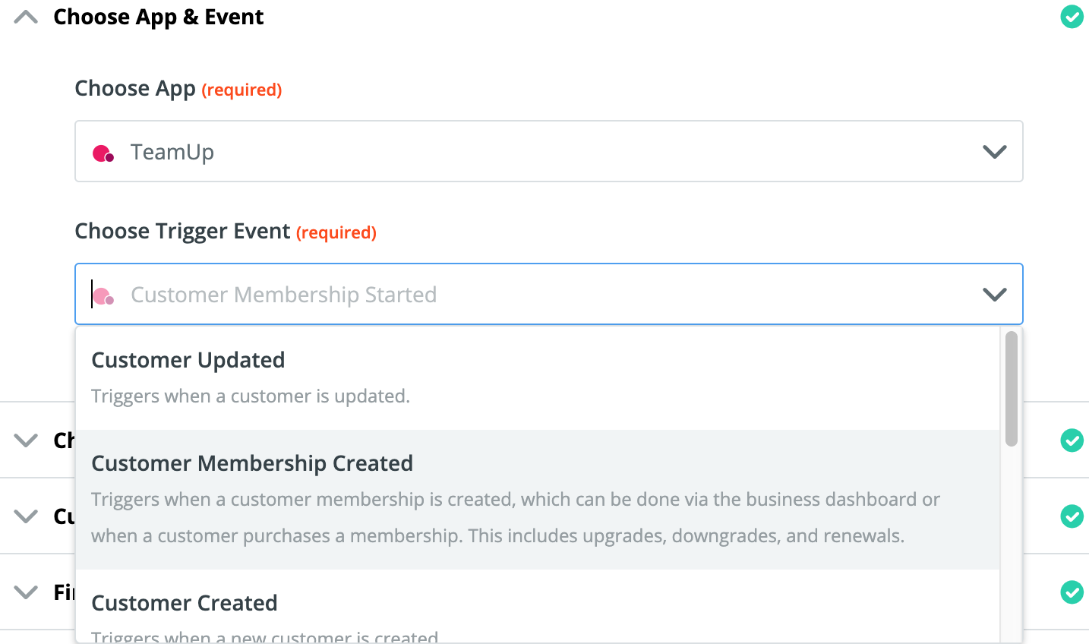The width and height of the screenshot is (1089, 644).
Task: Expand the section chevron beside "Cu"
Action: [26, 516]
